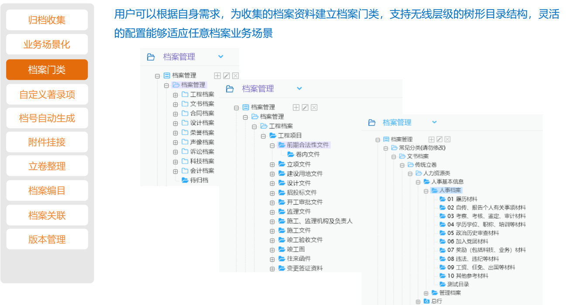The width and height of the screenshot is (575, 305).
Task: Click the folder icon beside 测试目录
Action: (442, 284)
